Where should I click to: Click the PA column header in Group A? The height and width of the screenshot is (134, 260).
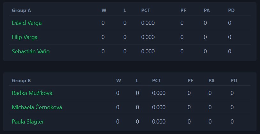coord(207,10)
